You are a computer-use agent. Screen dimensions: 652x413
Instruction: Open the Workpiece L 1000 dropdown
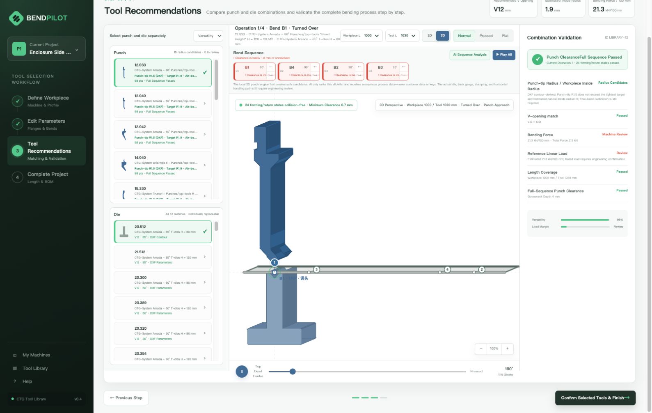361,36
